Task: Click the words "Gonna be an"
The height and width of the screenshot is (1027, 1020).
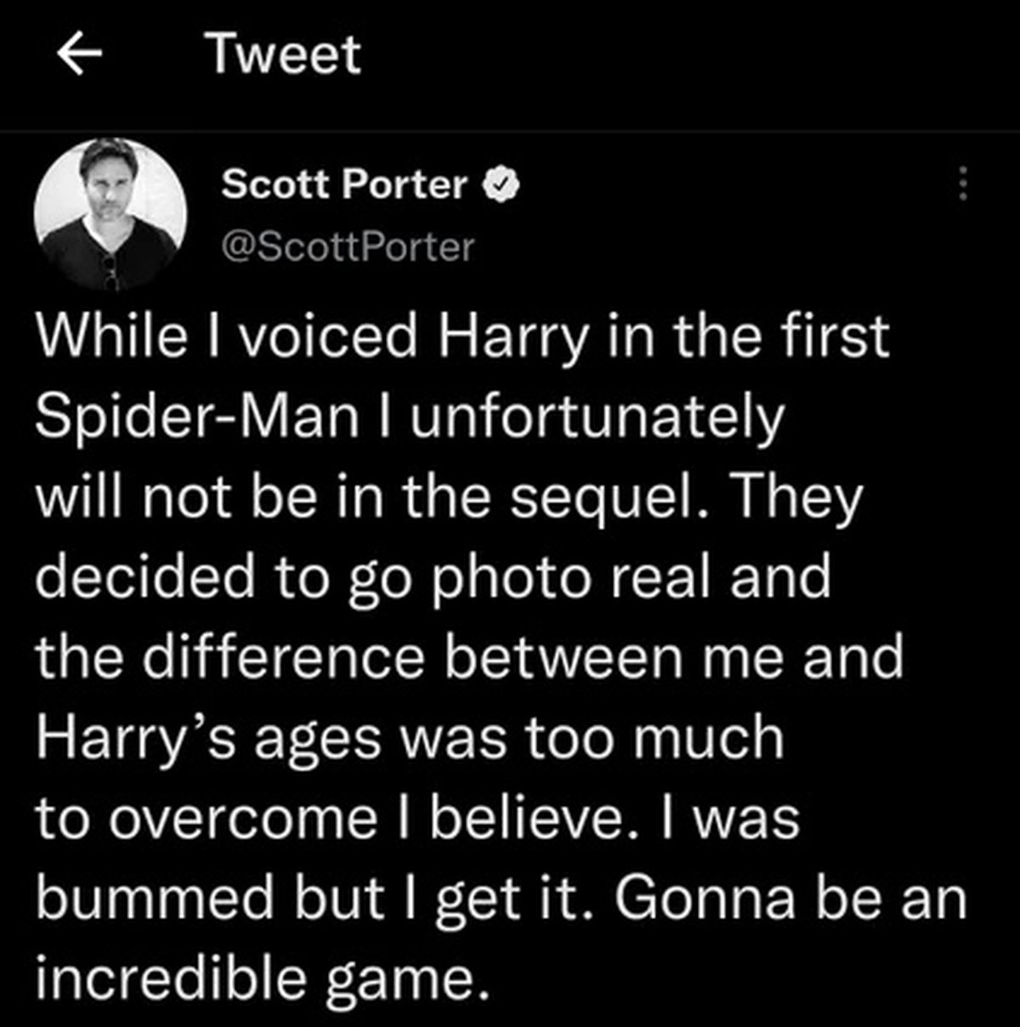Action: pos(790,898)
